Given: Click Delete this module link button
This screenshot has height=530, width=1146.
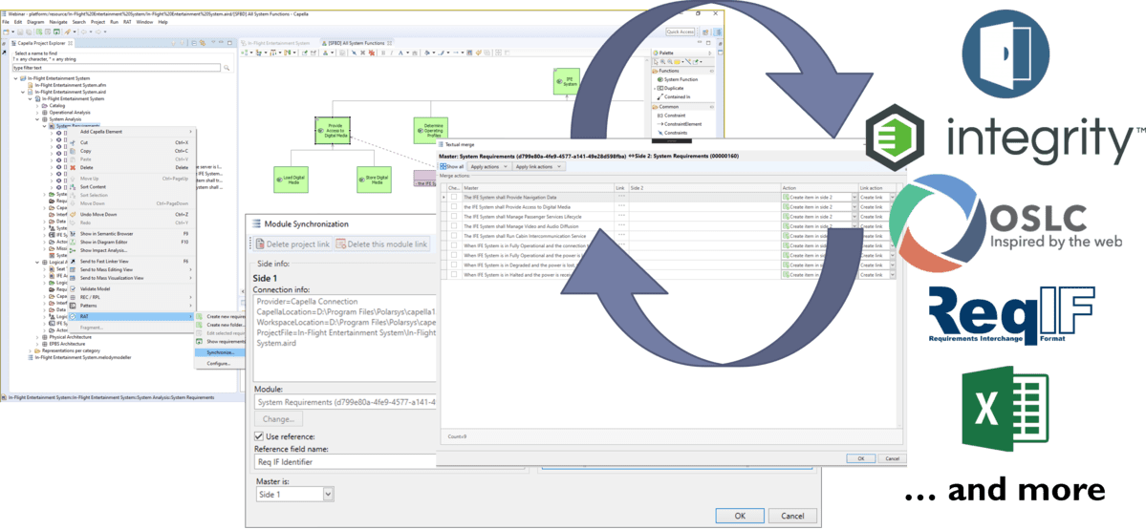Looking at the screenshot, I should point(382,244).
